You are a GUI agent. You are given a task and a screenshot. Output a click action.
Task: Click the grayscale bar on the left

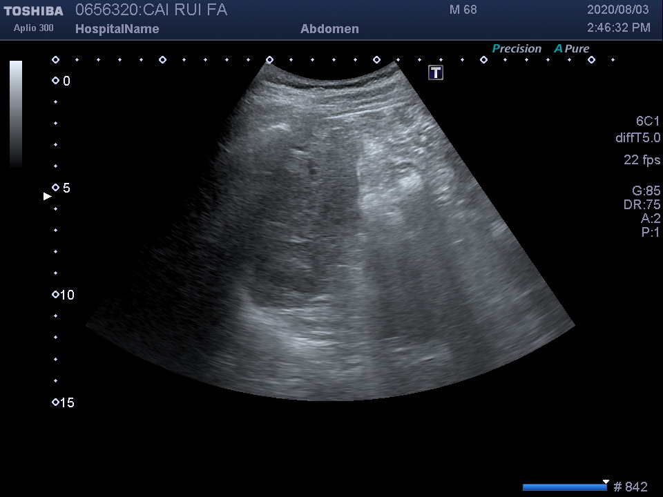(16, 114)
